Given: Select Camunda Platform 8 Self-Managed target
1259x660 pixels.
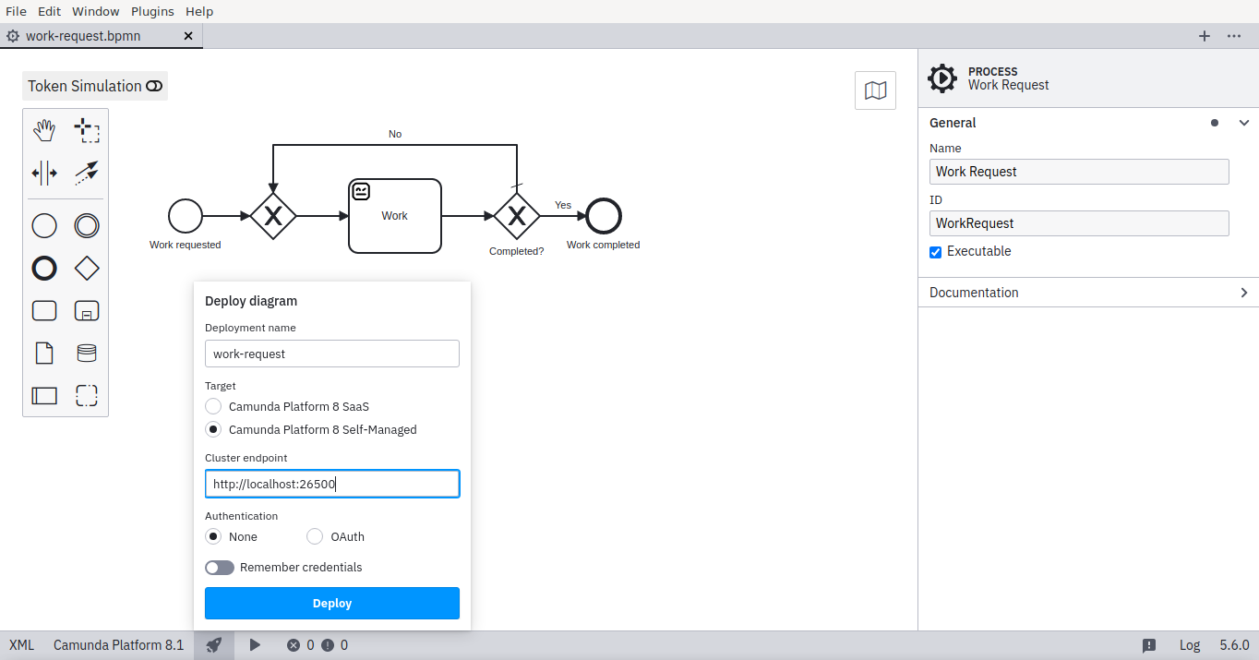Looking at the screenshot, I should [213, 429].
